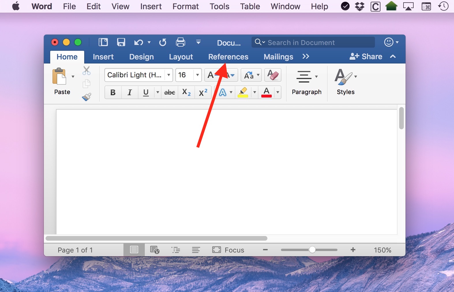Click the Share button
Viewport: 454px width, 292px height.
click(x=366, y=57)
